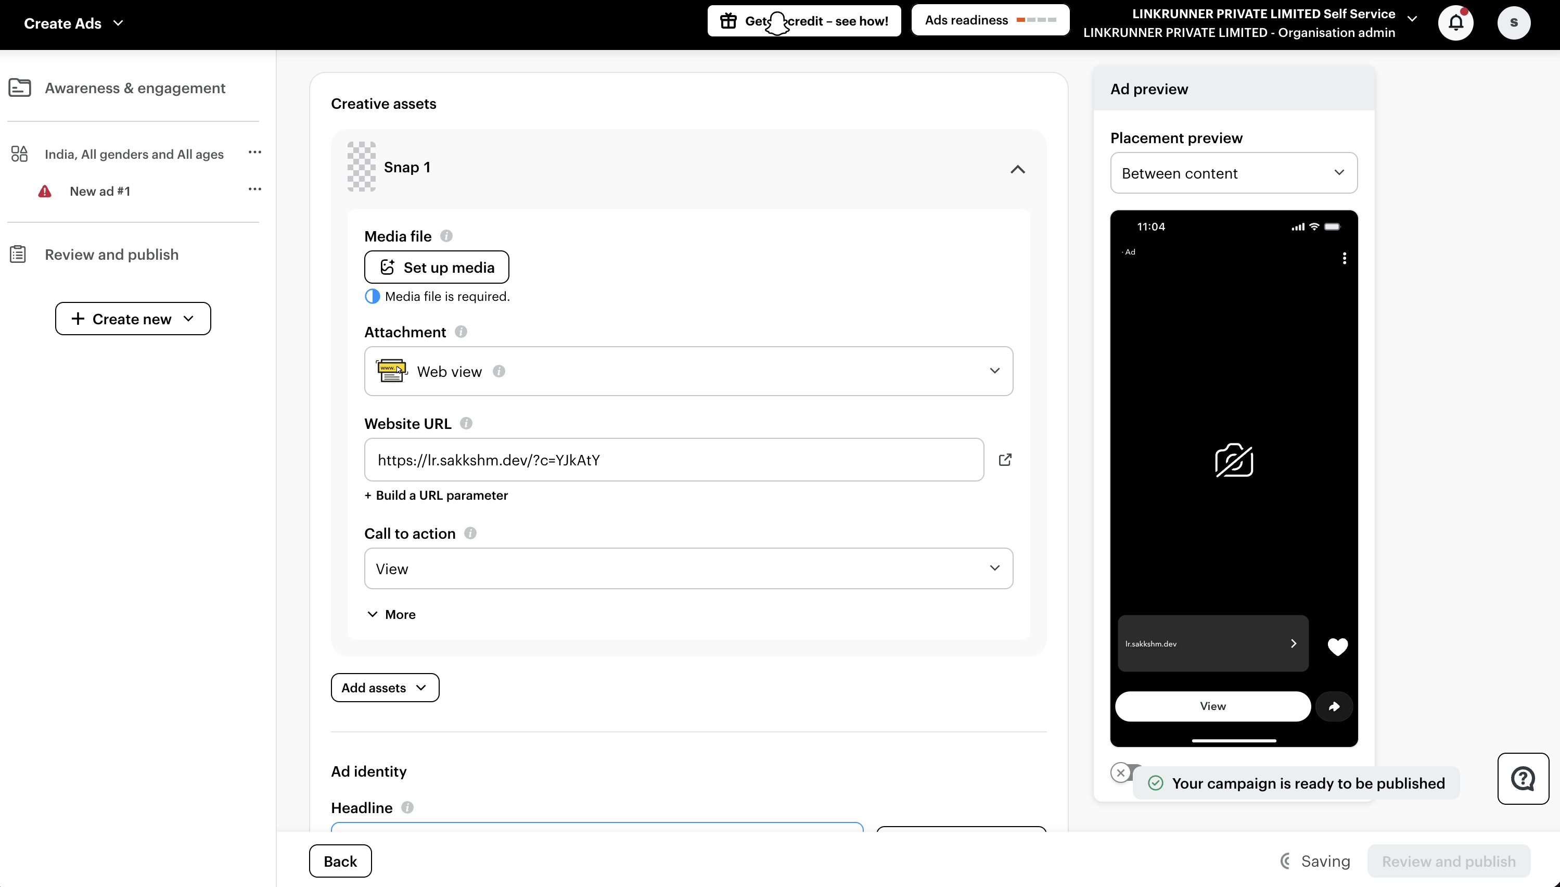1560x887 pixels.
Task: Click the notifications bell icon
Action: (x=1455, y=23)
